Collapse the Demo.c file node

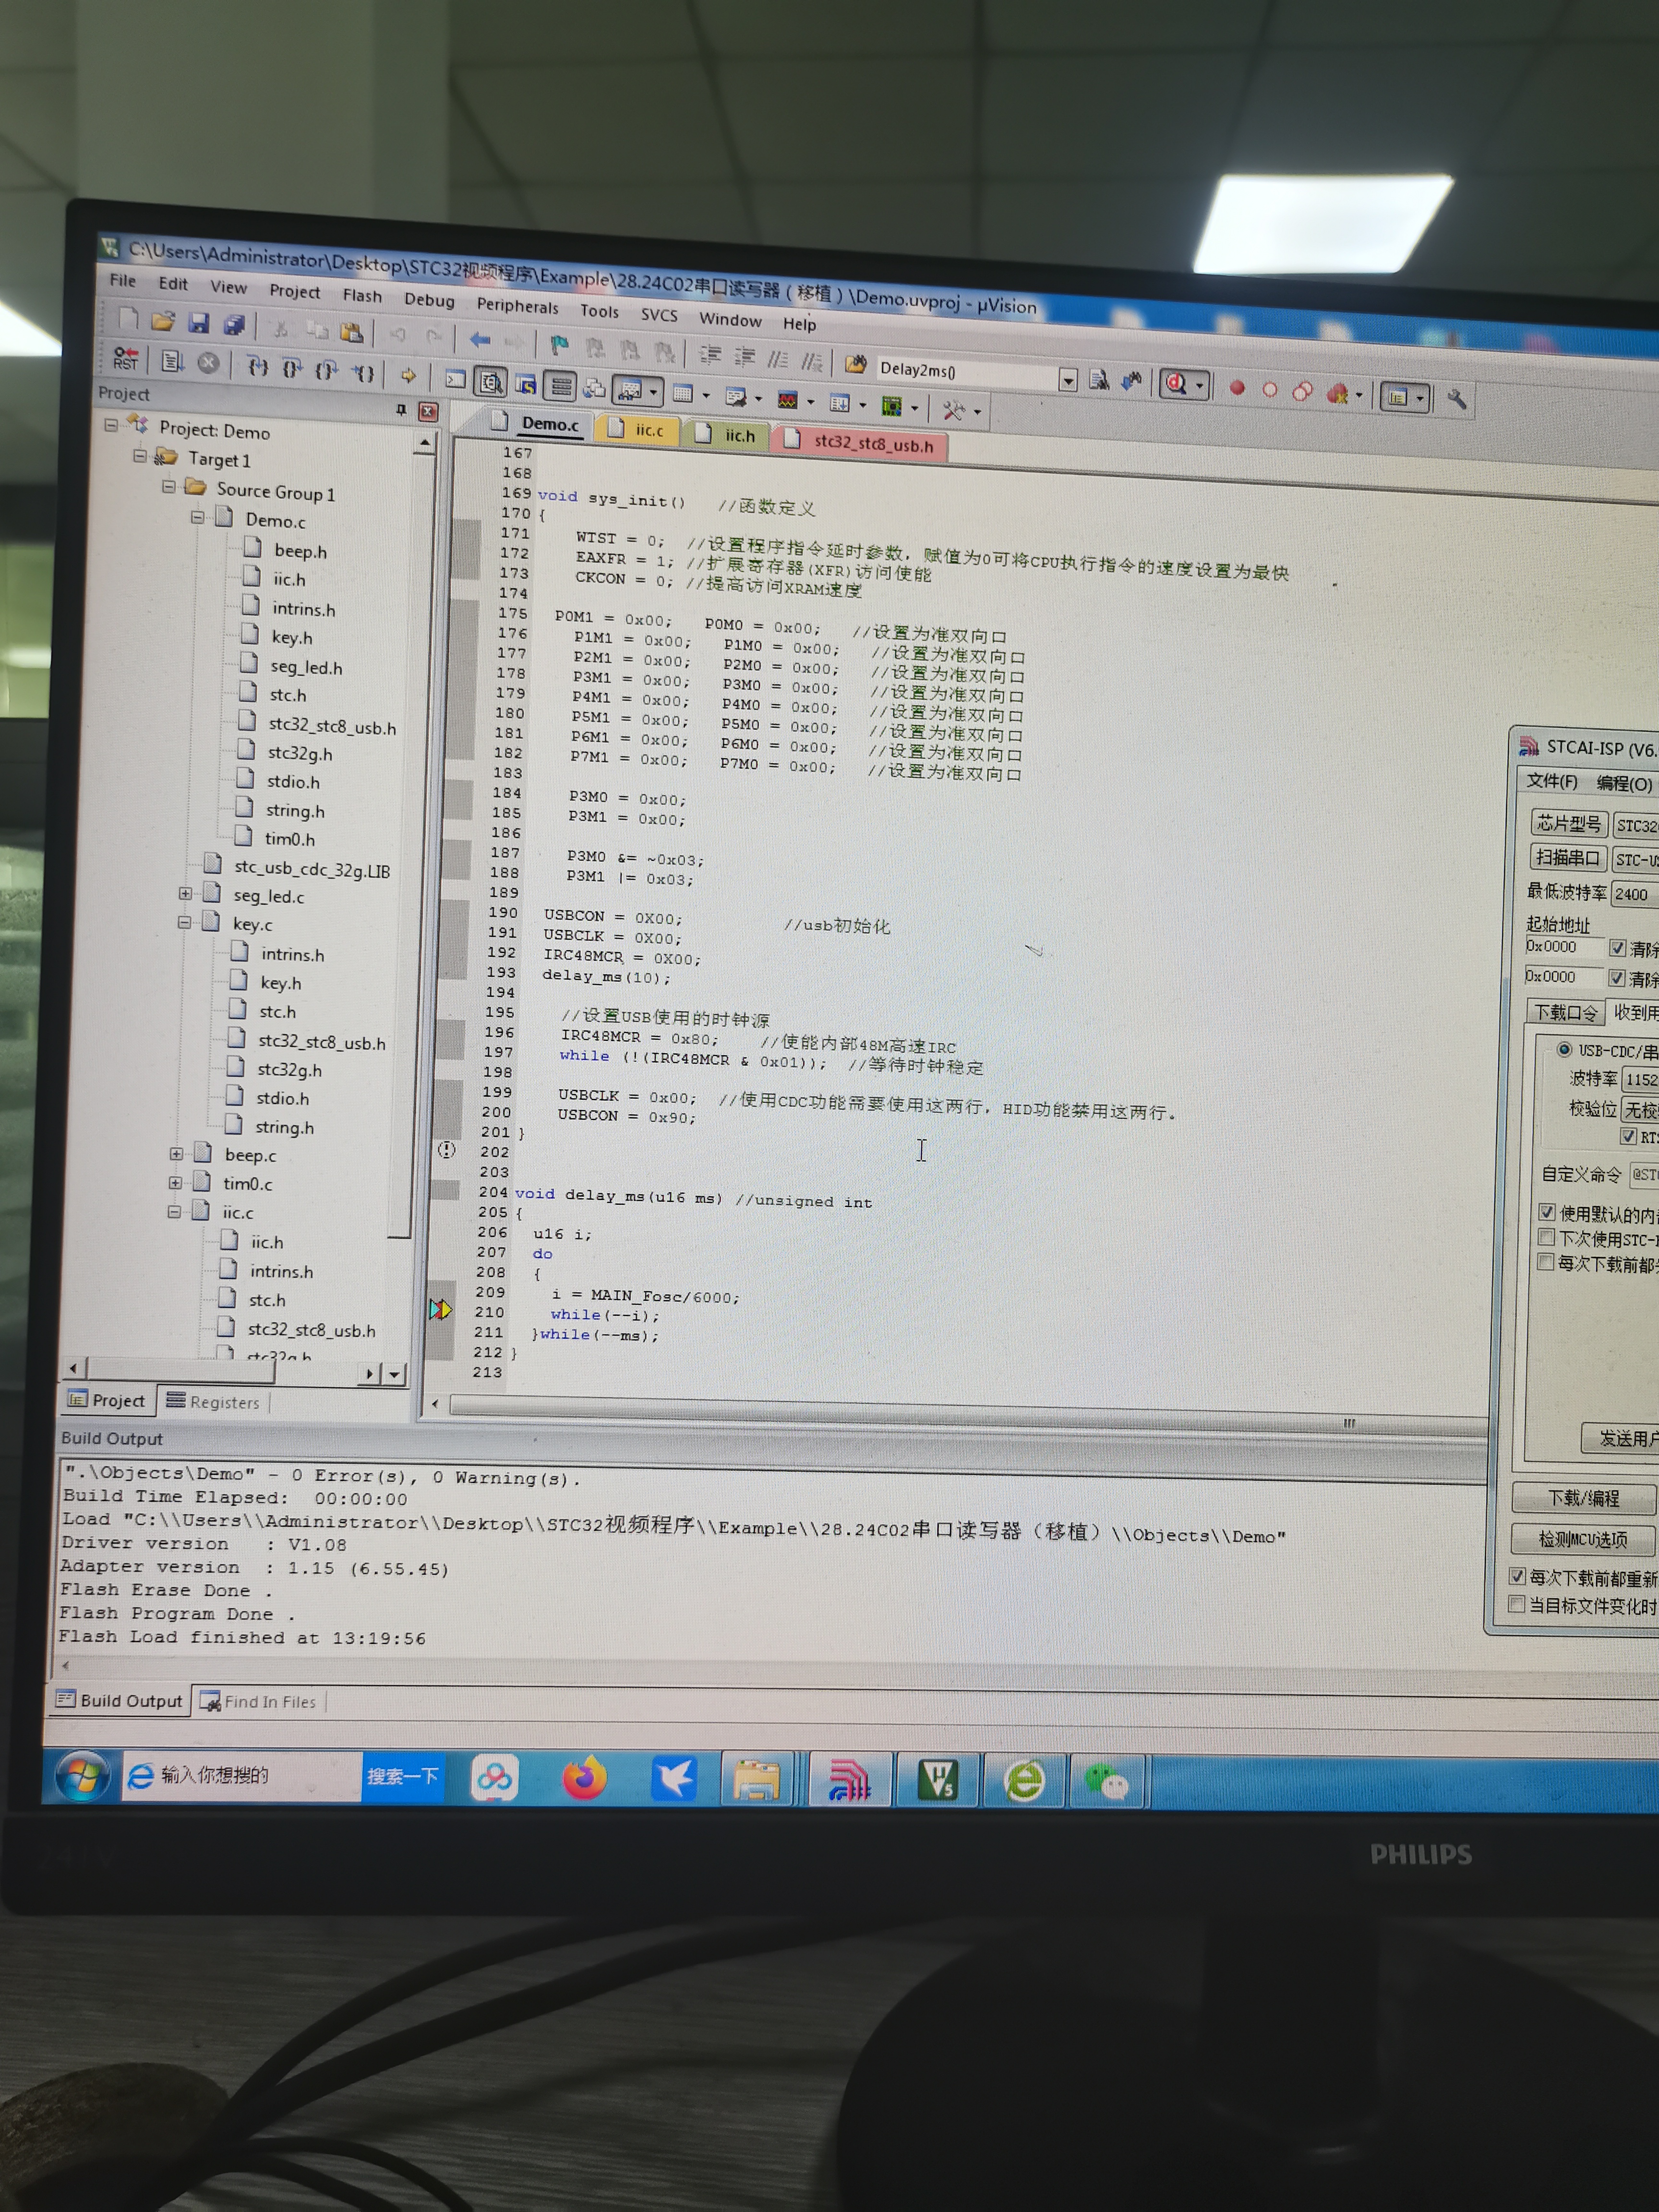(197, 517)
